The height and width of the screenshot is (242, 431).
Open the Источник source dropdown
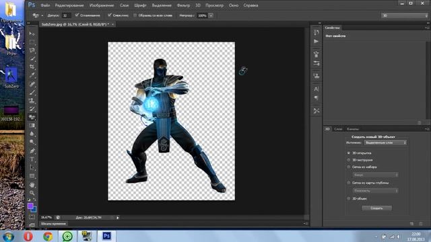[x=385, y=143]
